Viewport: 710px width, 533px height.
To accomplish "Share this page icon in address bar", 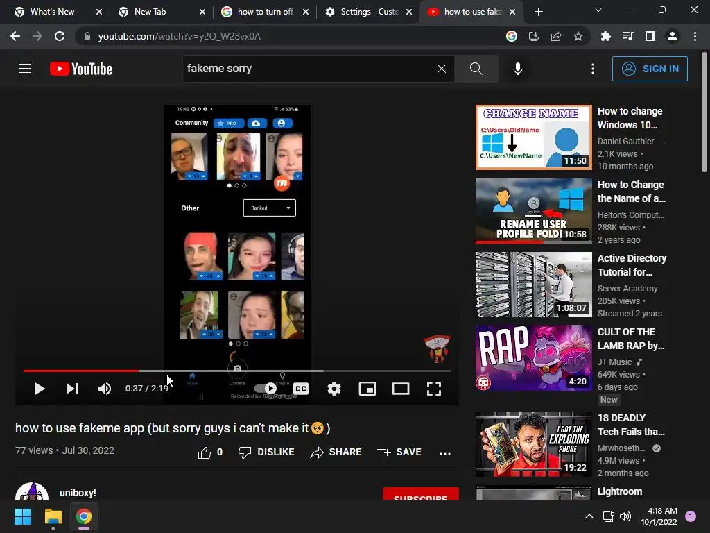I will pos(556,36).
